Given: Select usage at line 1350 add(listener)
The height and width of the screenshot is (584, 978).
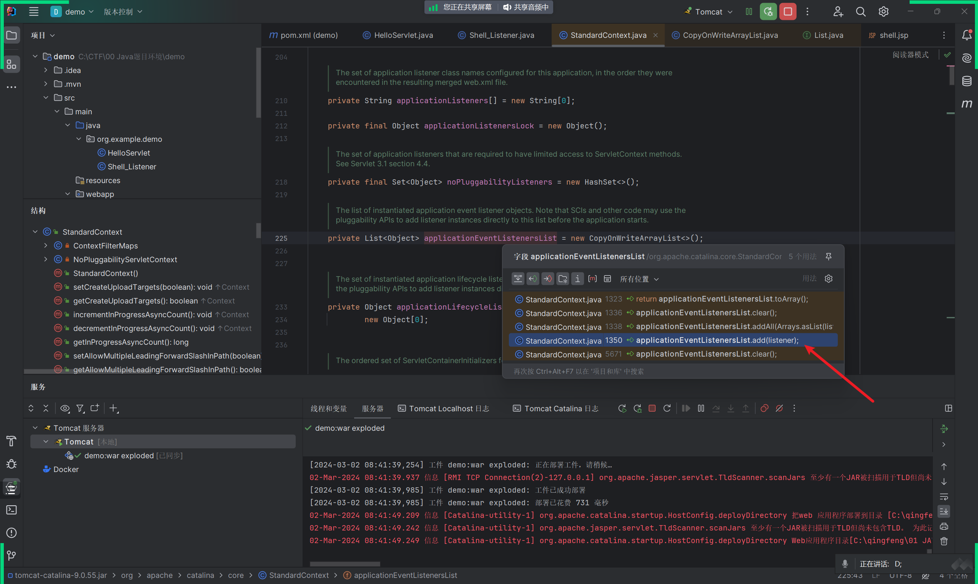Looking at the screenshot, I should (x=673, y=341).
